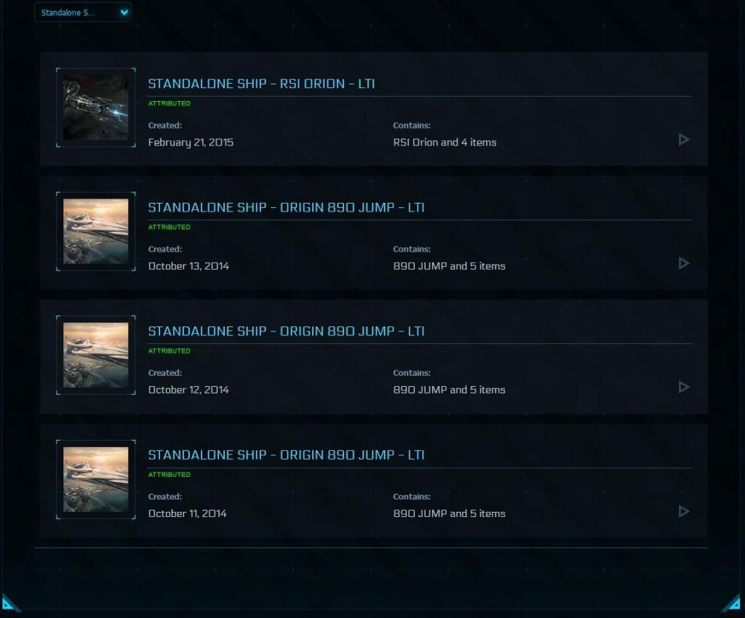Expand the 890 Jump created October 13
Screen dimensions: 745x618
coord(683,263)
